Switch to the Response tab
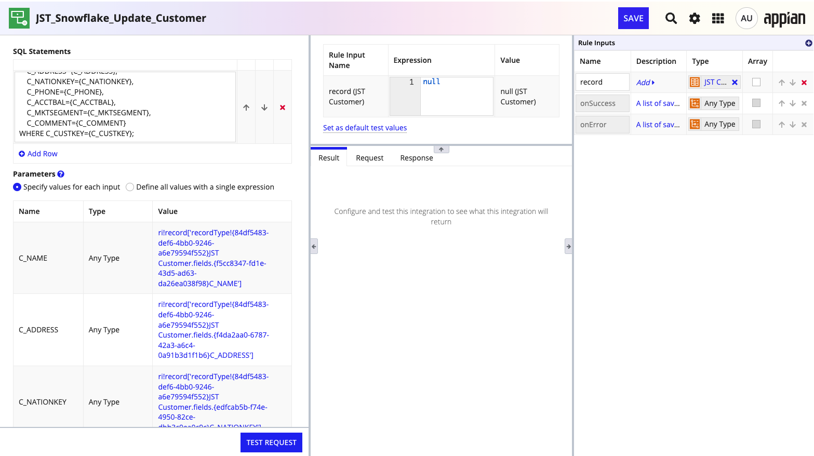This screenshot has height=456, width=814. click(417, 158)
